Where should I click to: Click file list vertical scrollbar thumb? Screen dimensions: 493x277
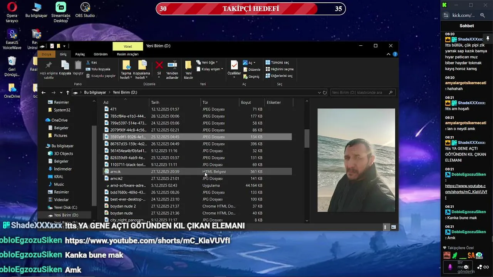(x=307, y=138)
